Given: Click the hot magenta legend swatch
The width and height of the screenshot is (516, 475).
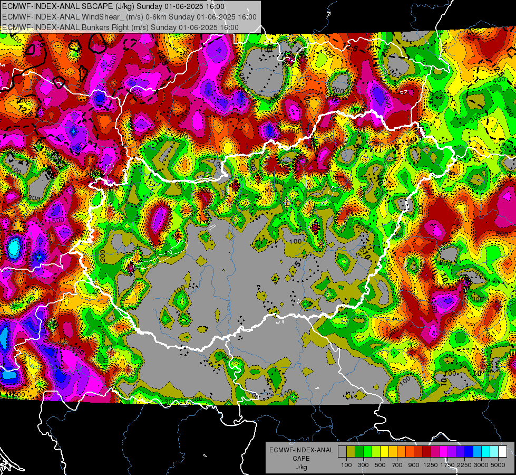Looking at the screenshot, I should (x=444, y=452).
